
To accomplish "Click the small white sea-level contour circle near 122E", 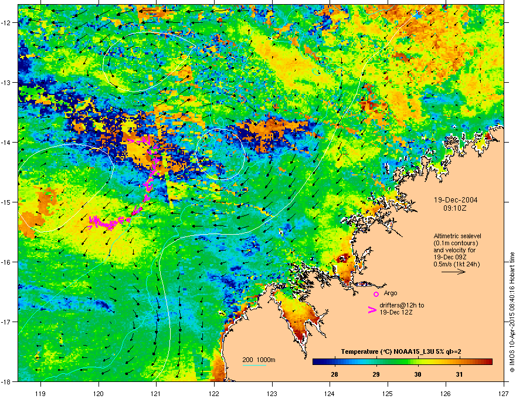I will coord(220,154).
